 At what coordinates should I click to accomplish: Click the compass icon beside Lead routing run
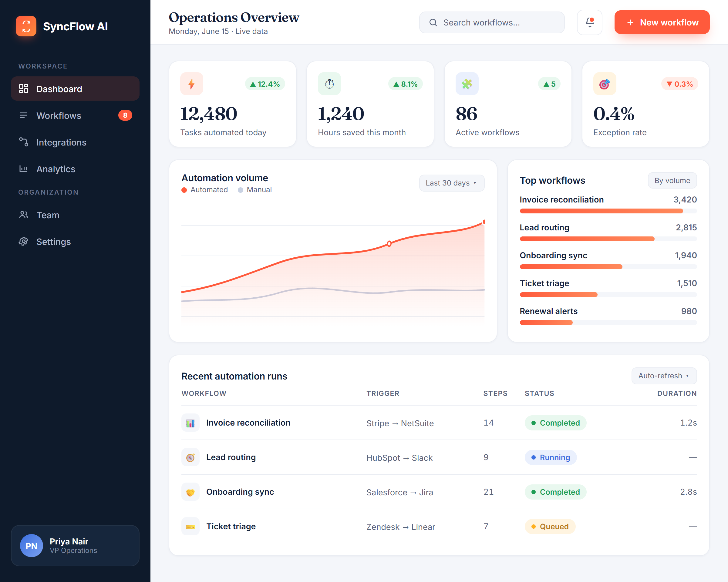[190, 457]
